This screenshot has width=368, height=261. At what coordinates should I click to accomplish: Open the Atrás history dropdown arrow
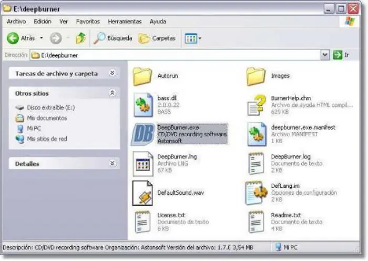42,38
